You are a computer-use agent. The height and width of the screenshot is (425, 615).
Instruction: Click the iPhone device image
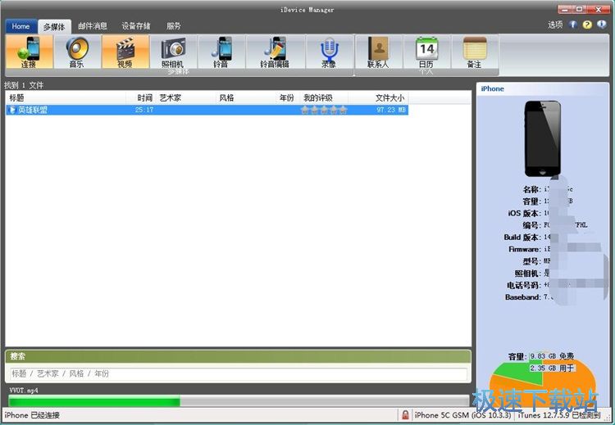click(x=543, y=138)
